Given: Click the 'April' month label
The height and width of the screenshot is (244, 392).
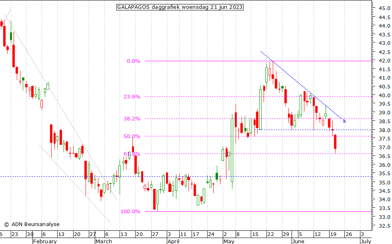Looking at the screenshot, I should click(x=174, y=241).
